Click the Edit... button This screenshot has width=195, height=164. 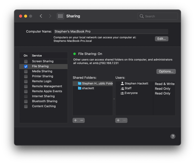coord(162,39)
